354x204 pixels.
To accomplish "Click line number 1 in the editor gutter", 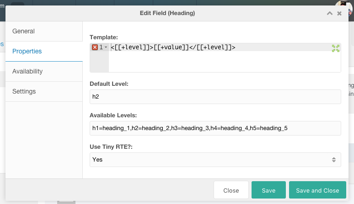I will point(101,47).
